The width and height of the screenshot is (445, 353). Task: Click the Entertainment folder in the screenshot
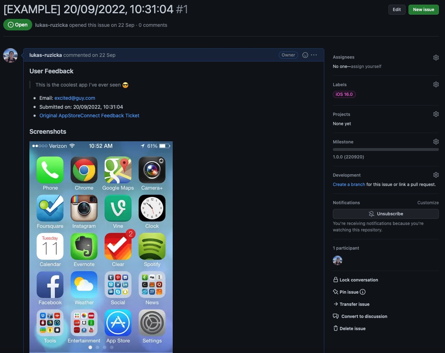(x=84, y=323)
